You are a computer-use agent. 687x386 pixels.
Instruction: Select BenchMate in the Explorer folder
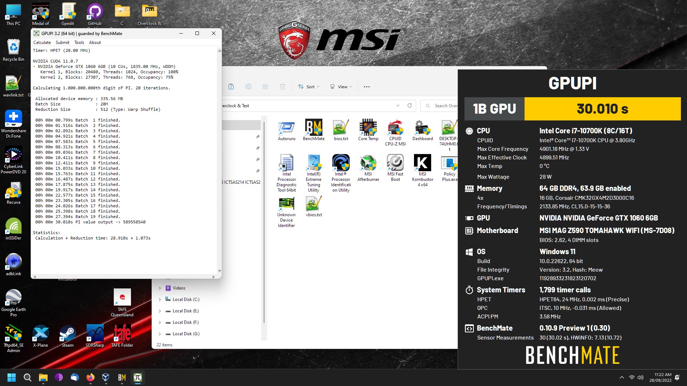click(314, 130)
